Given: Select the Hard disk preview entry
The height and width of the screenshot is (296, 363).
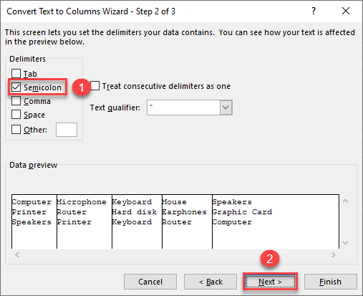Looking at the screenshot, I should [135, 212].
